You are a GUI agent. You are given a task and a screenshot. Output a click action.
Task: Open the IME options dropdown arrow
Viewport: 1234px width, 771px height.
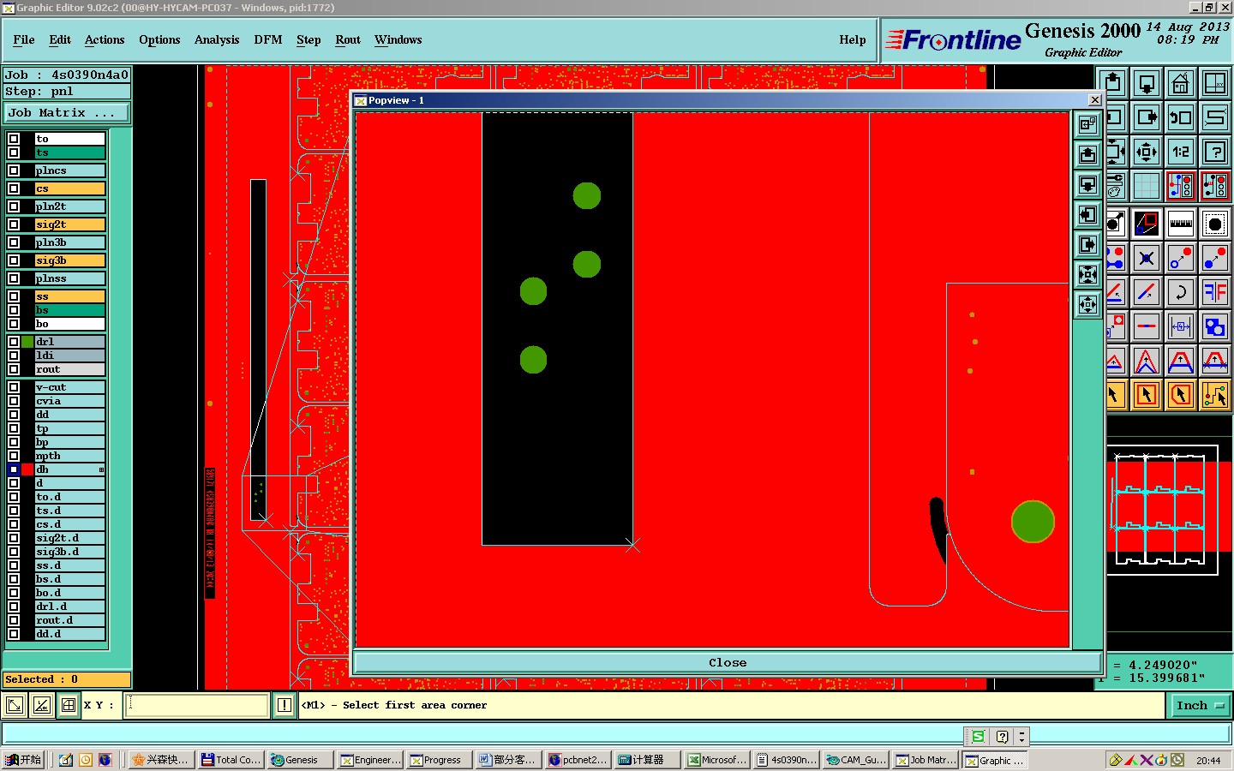click(x=1021, y=737)
